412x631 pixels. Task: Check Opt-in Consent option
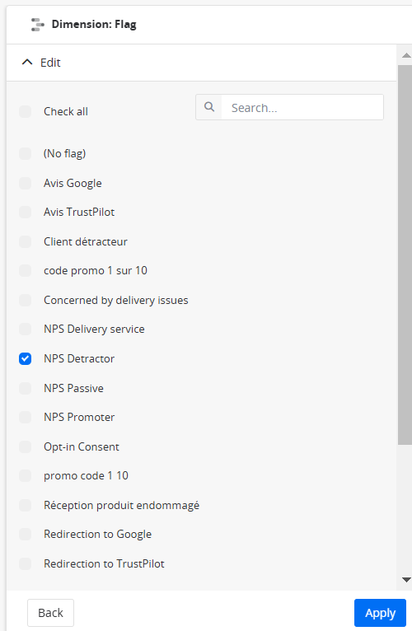25,447
